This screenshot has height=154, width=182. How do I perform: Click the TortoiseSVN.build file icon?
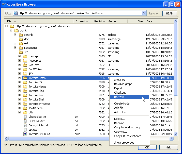[25, 134]
